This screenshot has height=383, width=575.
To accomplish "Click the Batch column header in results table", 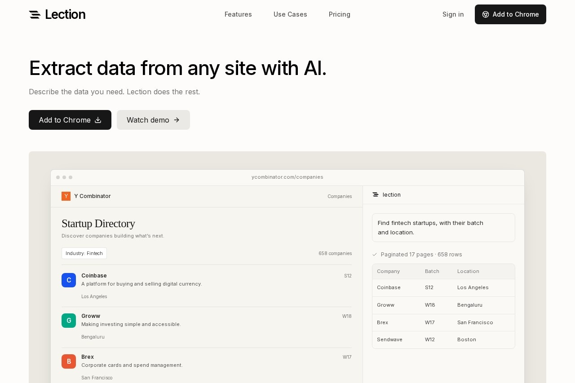I will 432,271.
